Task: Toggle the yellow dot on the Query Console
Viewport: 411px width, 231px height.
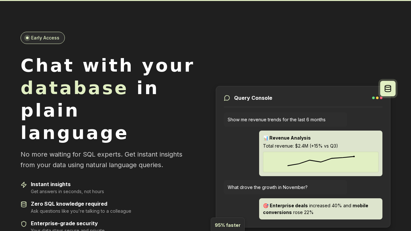Action: point(377,98)
